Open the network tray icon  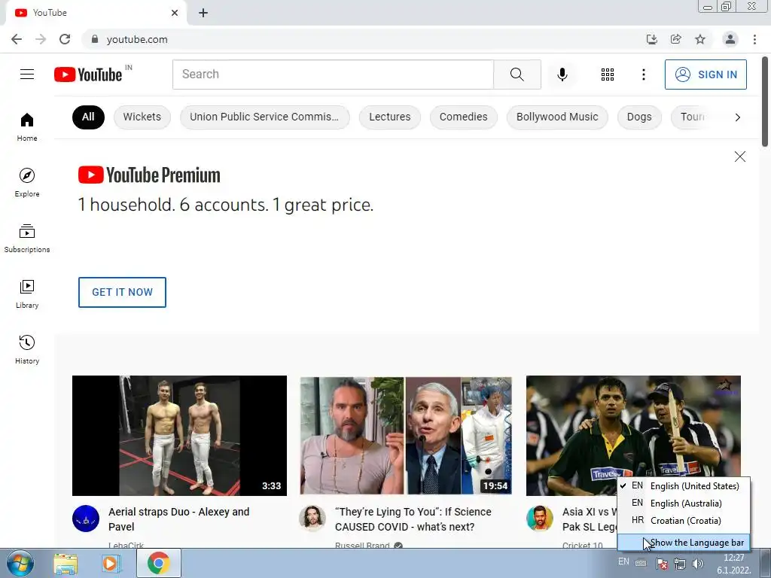pyautogui.click(x=680, y=563)
